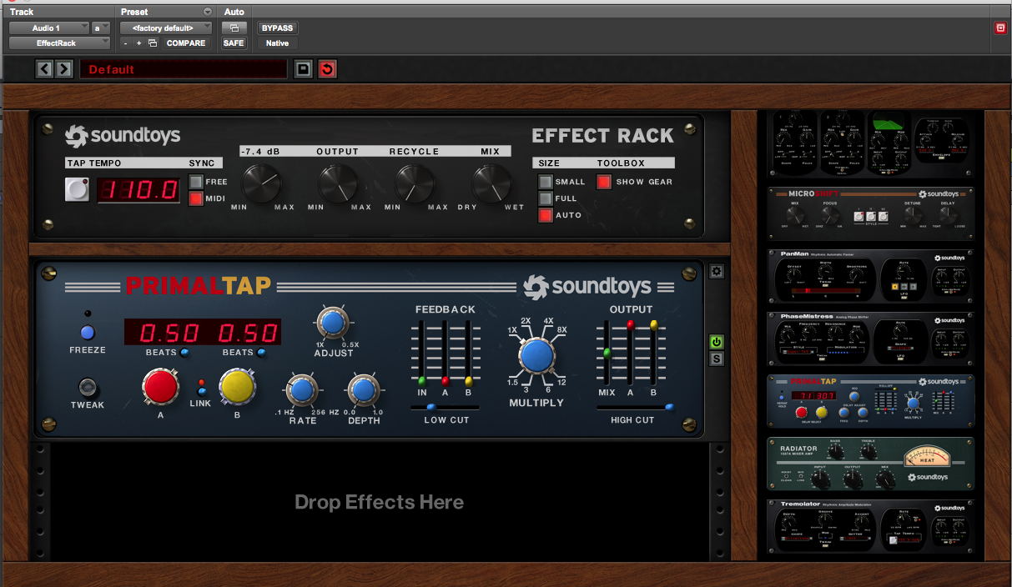Click the red target icon in header
The width and height of the screenshot is (1012, 587).
click(1000, 28)
